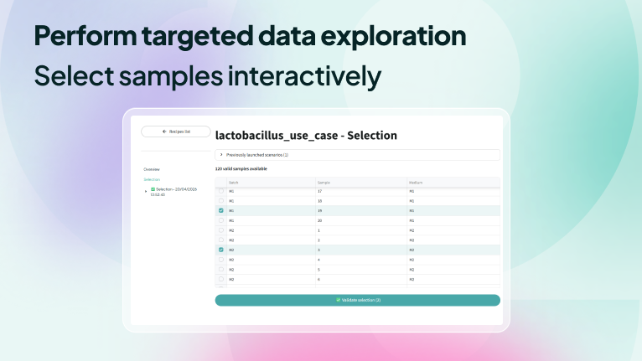Click the lactobacillus_use_case - Selection title

click(x=306, y=135)
